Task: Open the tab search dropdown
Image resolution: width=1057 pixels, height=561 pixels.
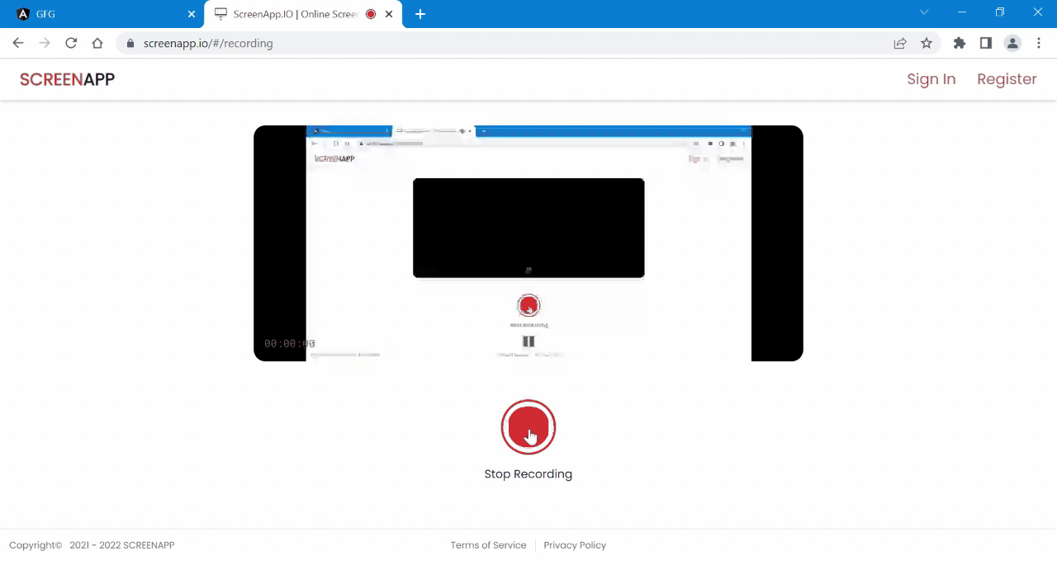Action: pyautogui.click(x=924, y=12)
